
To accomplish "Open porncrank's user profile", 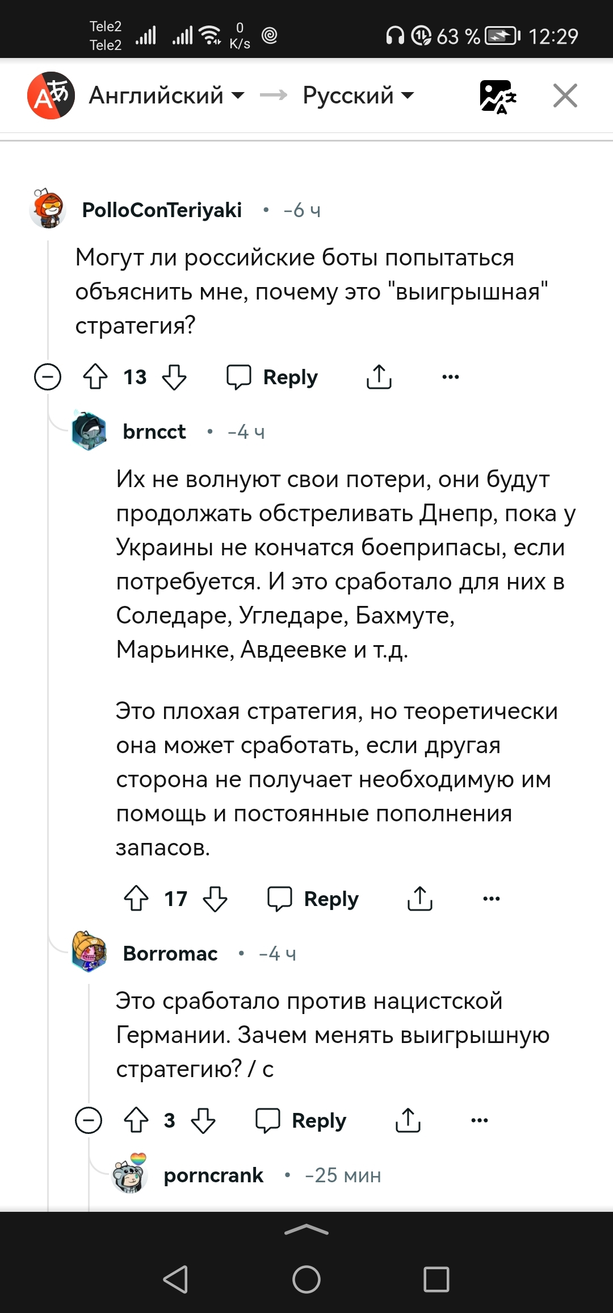I will pos(213,1175).
